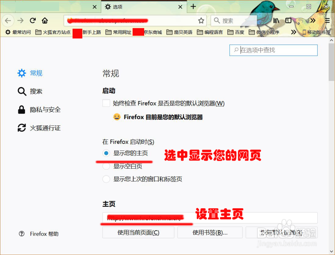
Task: Close the first browser tab
Action: tap(95, 7)
